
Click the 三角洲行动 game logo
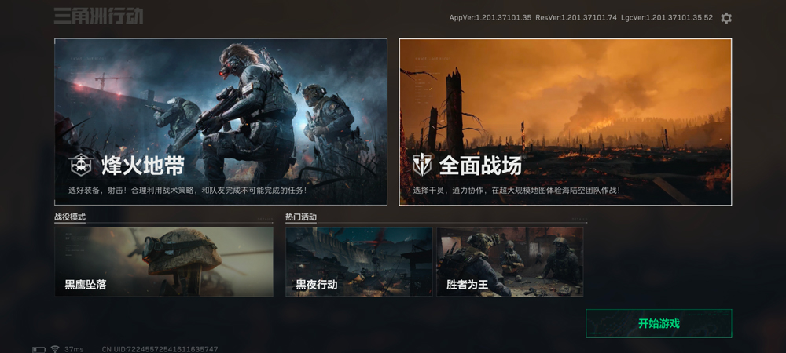pos(98,16)
